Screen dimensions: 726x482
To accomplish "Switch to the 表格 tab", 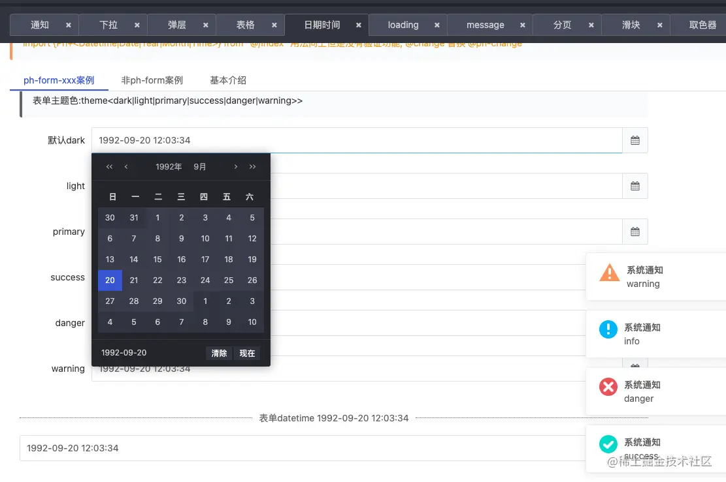I will point(246,25).
